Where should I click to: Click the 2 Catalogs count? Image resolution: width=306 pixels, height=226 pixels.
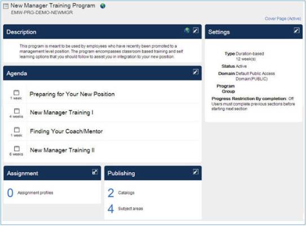click(x=111, y=193)
